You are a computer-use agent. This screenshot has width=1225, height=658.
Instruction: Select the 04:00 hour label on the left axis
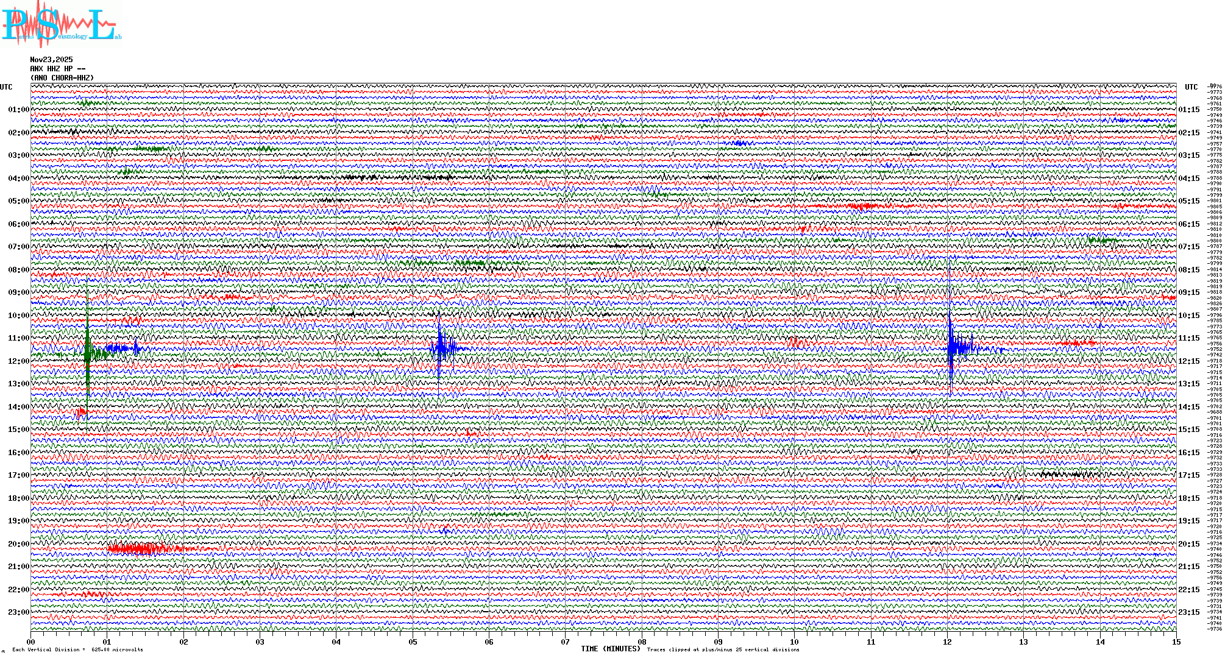point(18,179)
